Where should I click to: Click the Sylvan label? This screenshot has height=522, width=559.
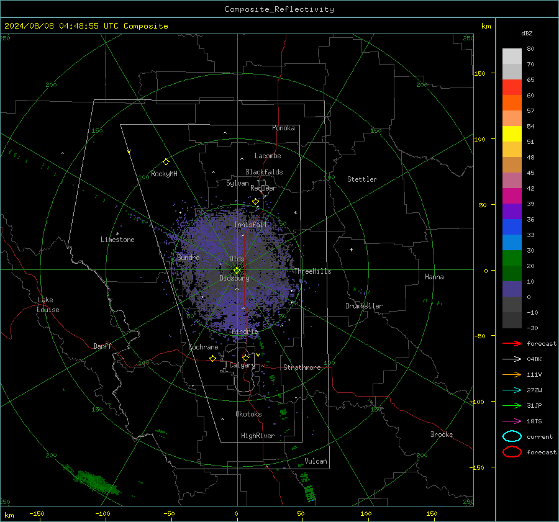click(237, 183)
